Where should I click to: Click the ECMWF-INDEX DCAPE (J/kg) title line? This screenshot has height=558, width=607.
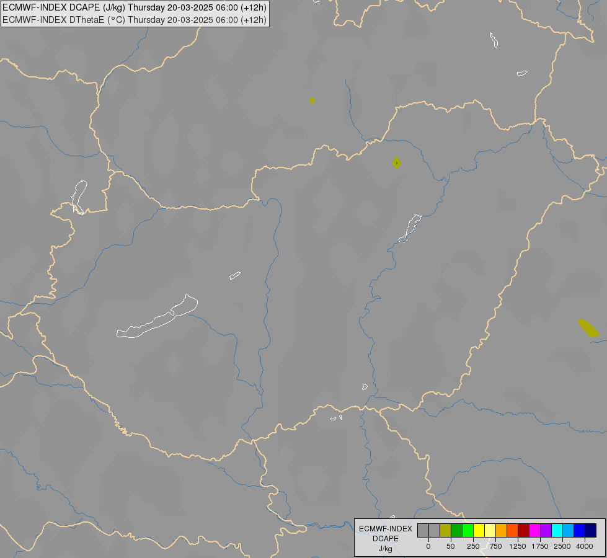(x=135, y=7)
